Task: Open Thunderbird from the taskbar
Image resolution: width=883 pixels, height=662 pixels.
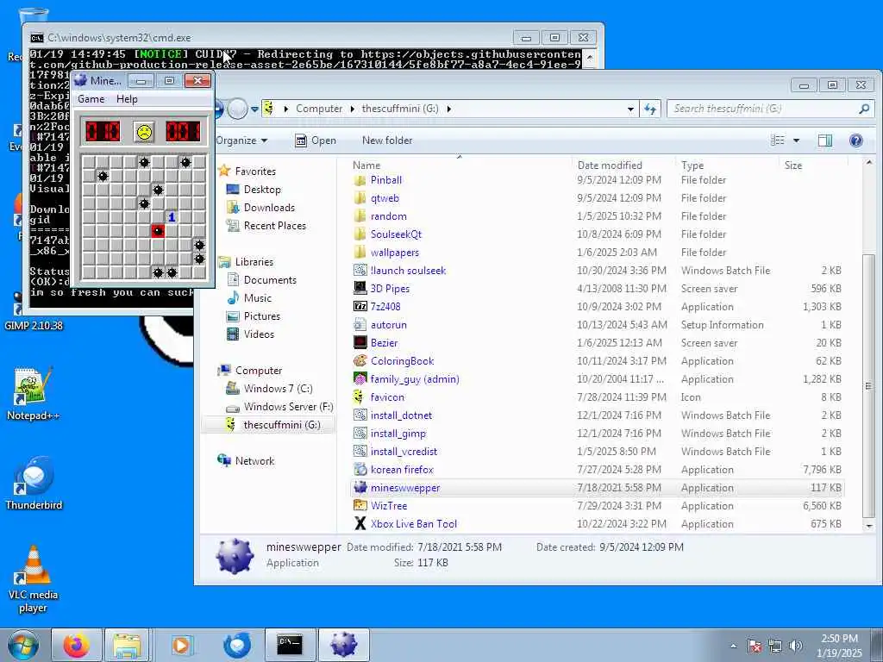Action: coord(236,645)
